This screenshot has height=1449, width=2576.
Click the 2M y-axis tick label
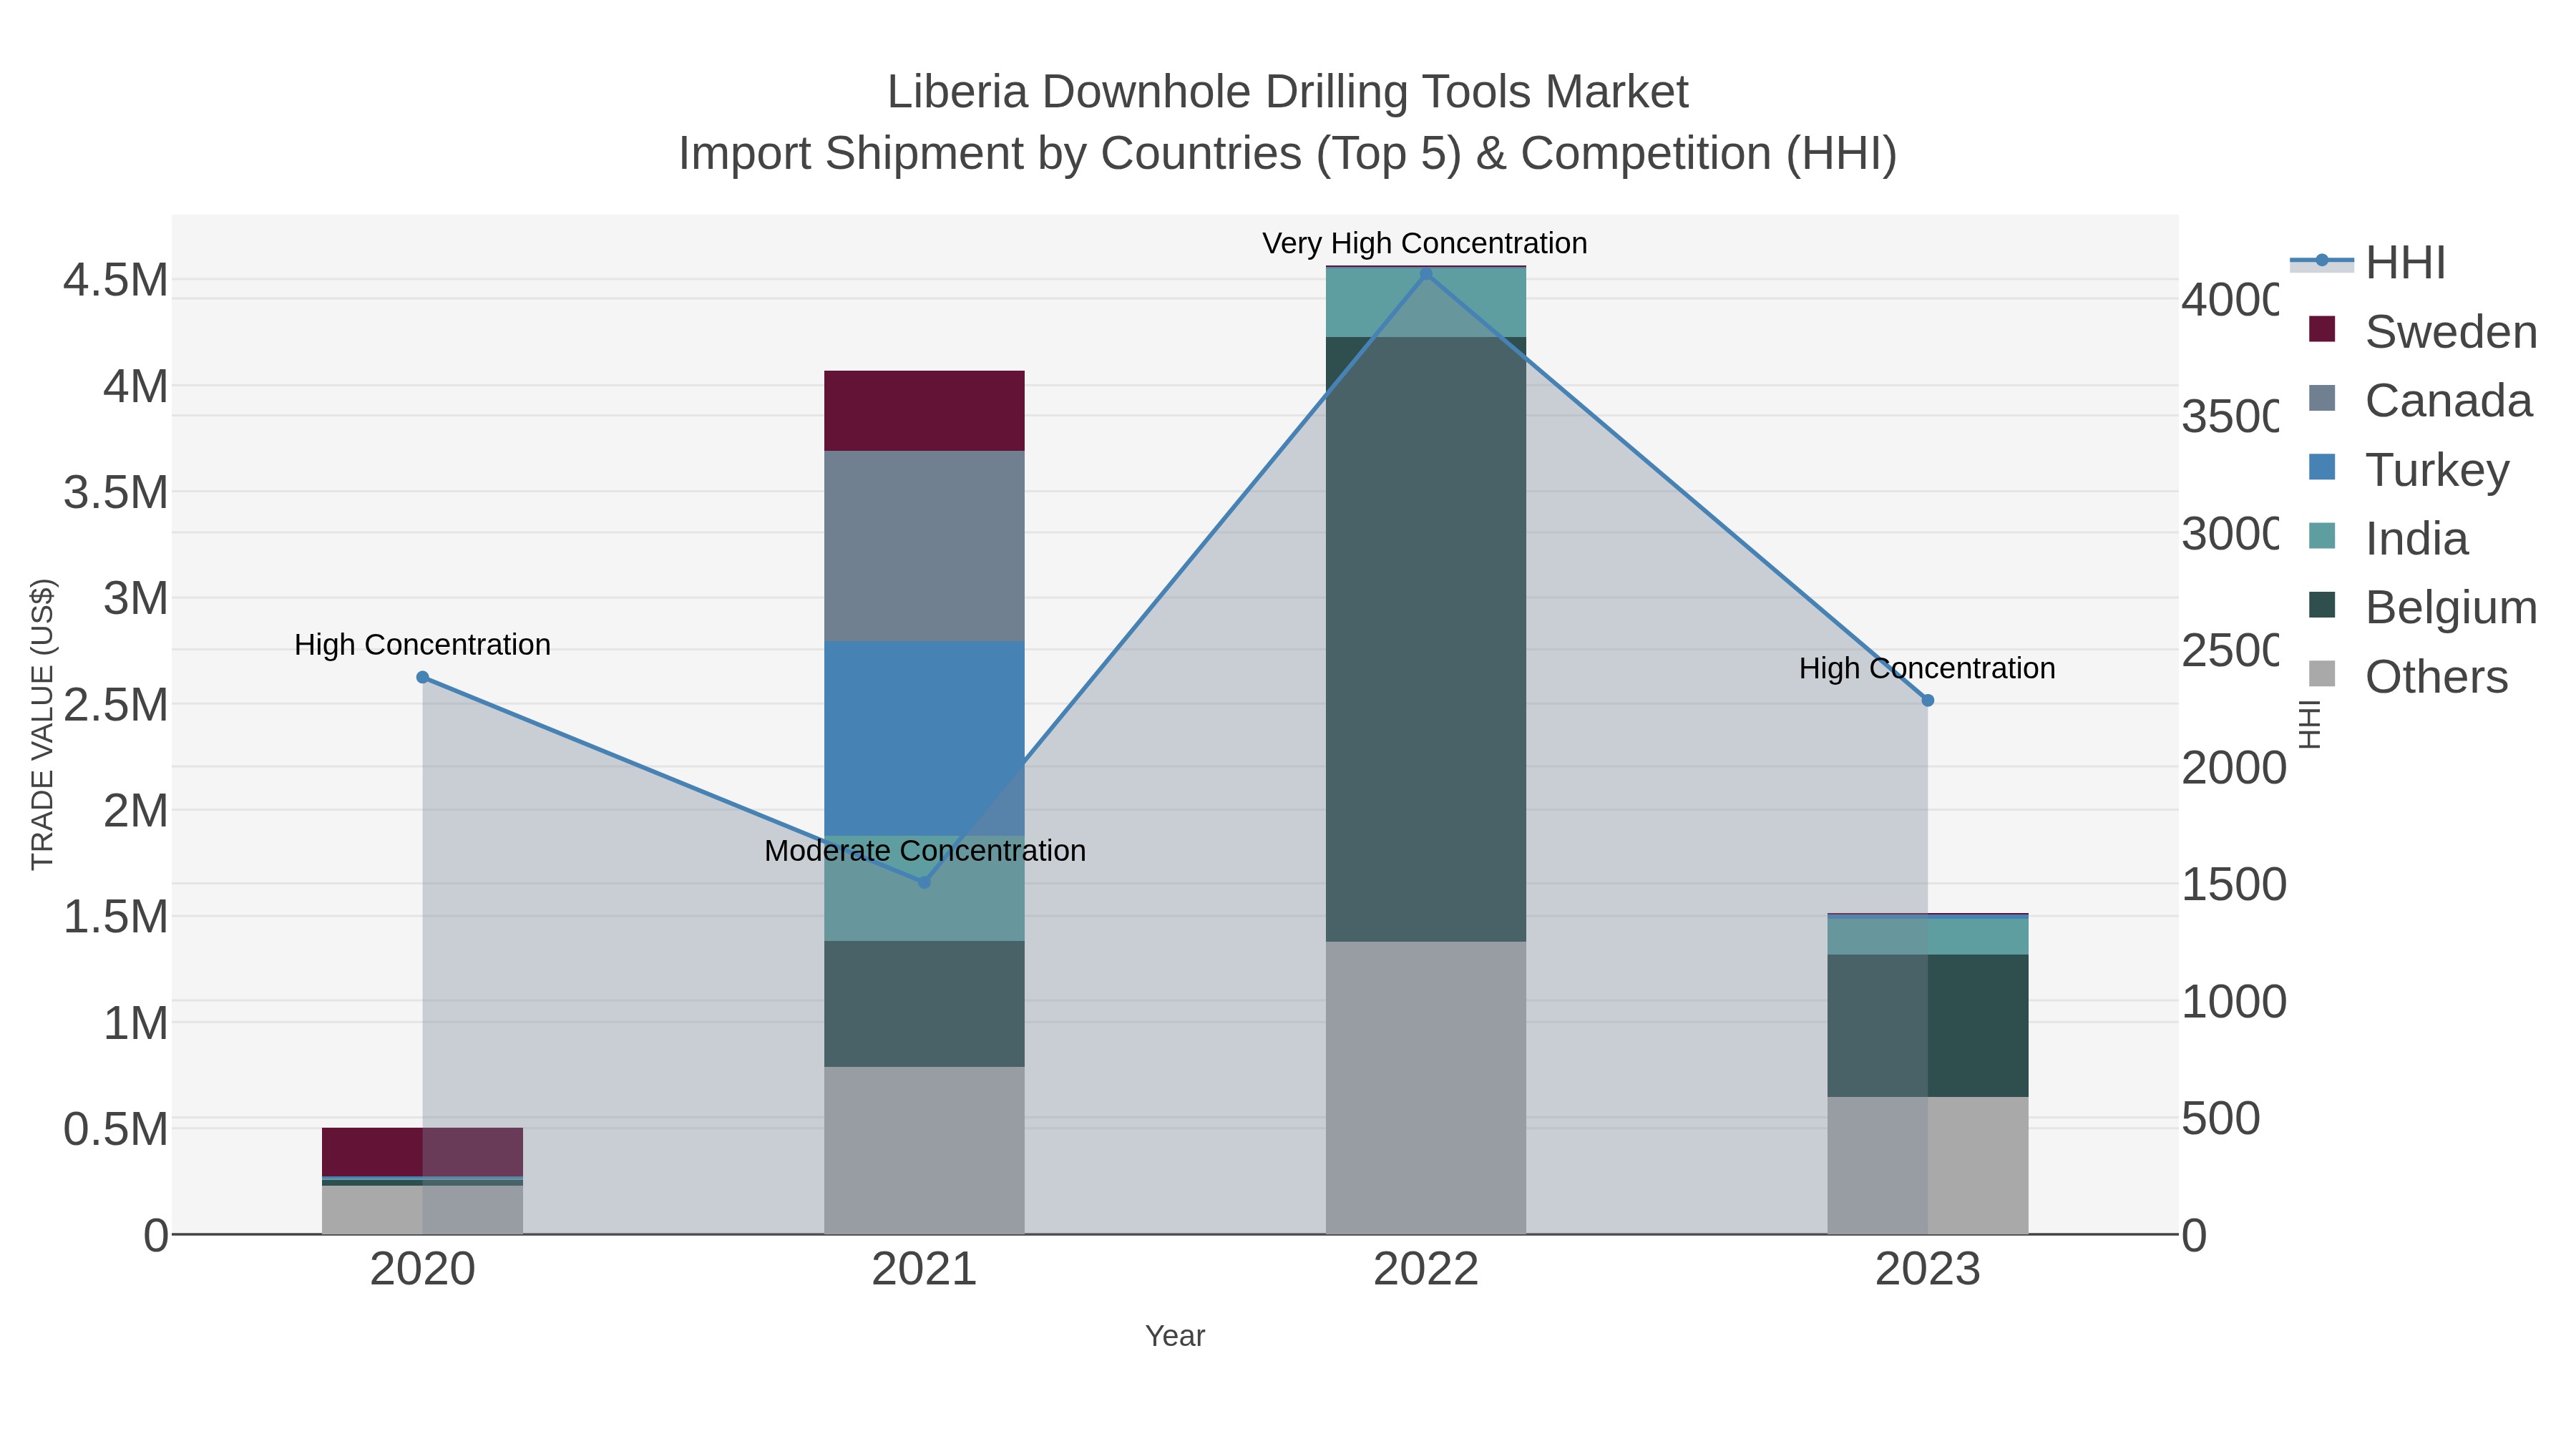click(x=136, y=810)
